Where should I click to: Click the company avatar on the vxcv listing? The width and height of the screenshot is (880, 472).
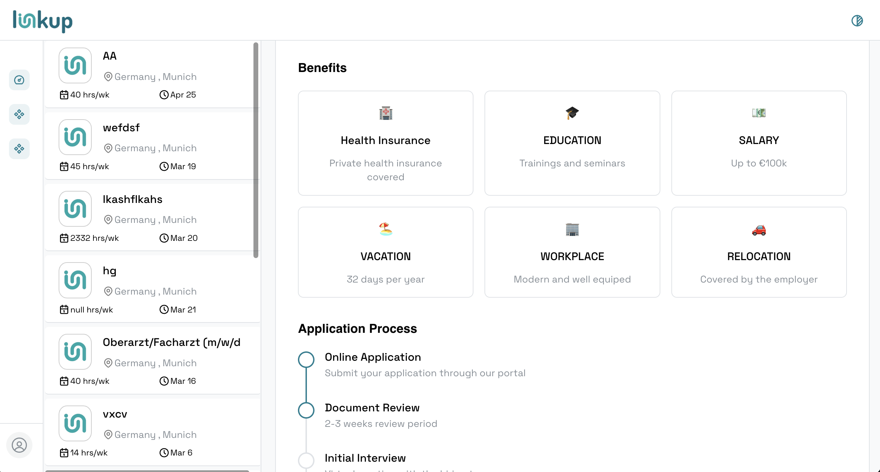[75, 423]
